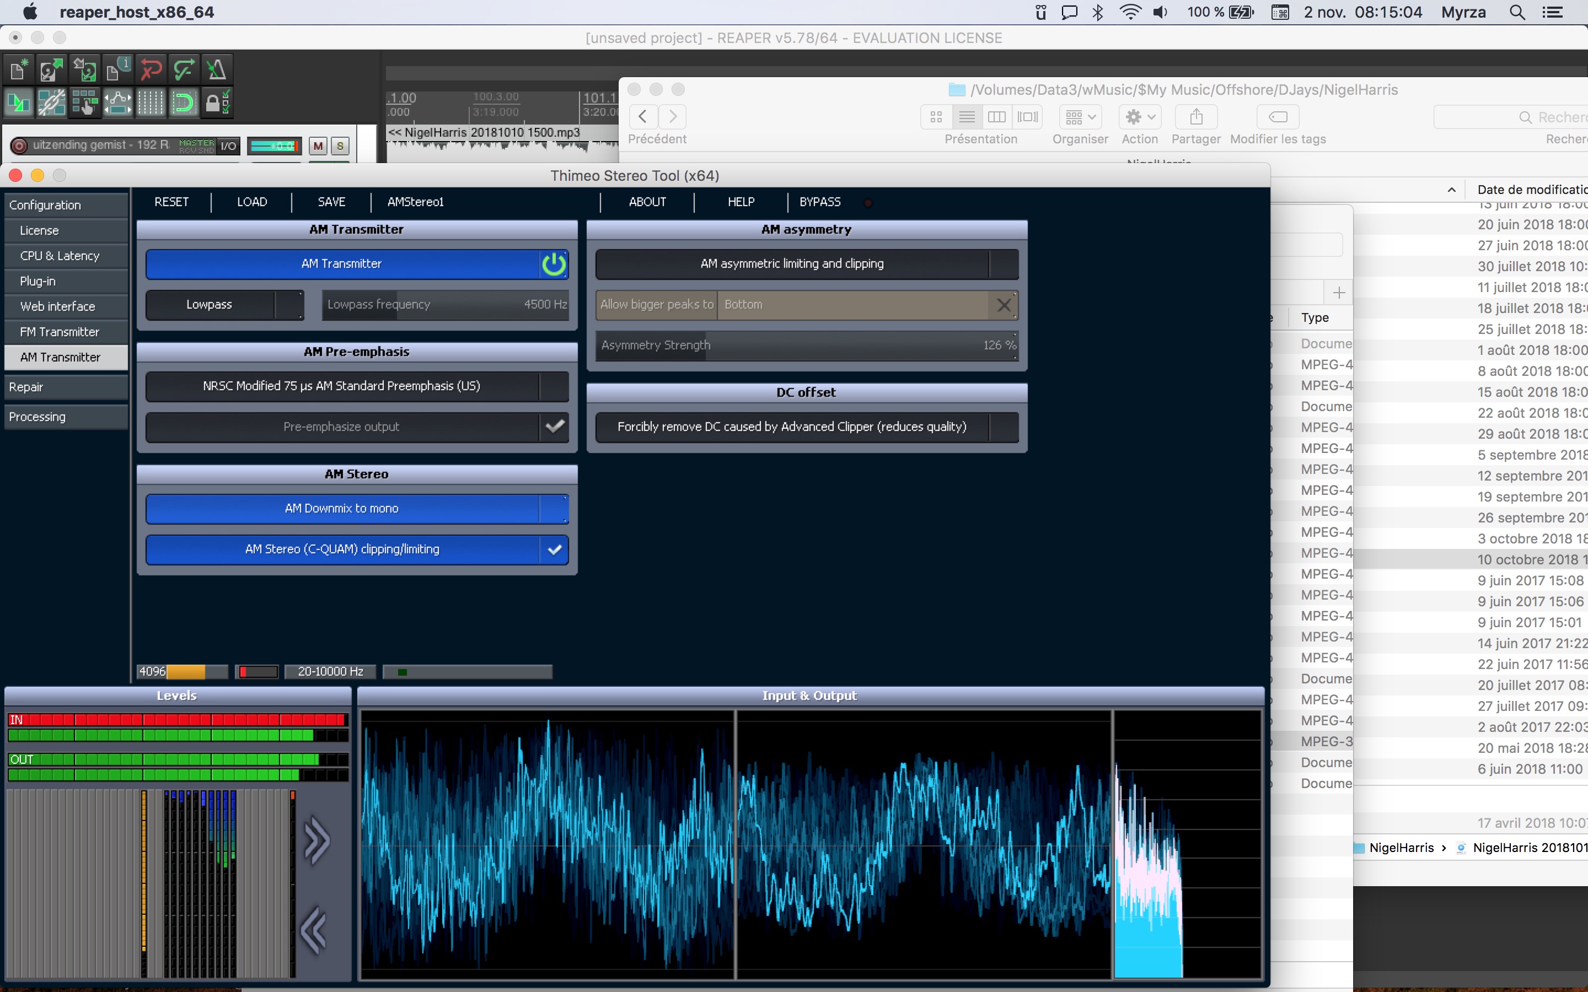
Task: Expand the Repair section in sidebar
Action: coord(66,387)
